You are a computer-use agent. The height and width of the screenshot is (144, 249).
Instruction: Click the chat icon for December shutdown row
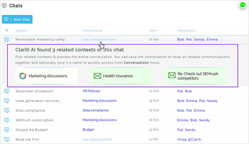7,91
